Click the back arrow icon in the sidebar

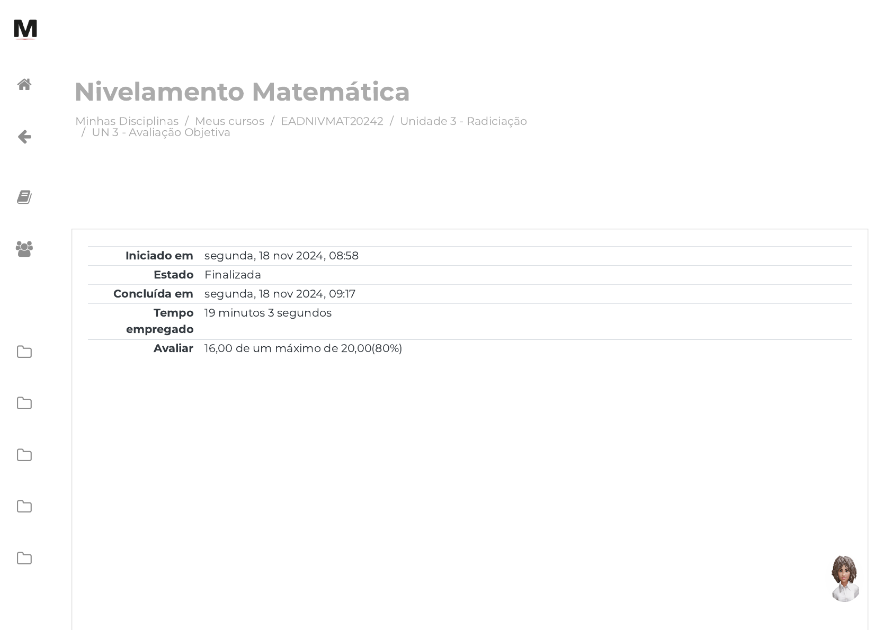pyautogui.click(x=24, y=137)
